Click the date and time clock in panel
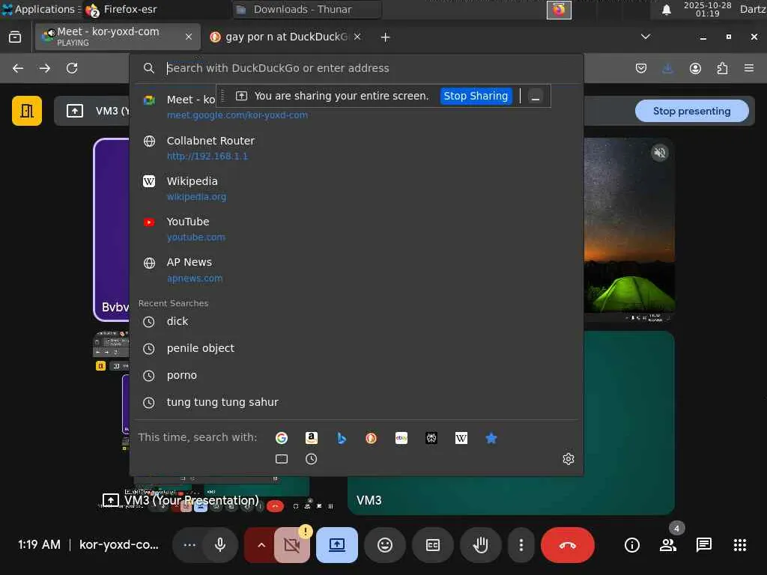 point(707,9)
